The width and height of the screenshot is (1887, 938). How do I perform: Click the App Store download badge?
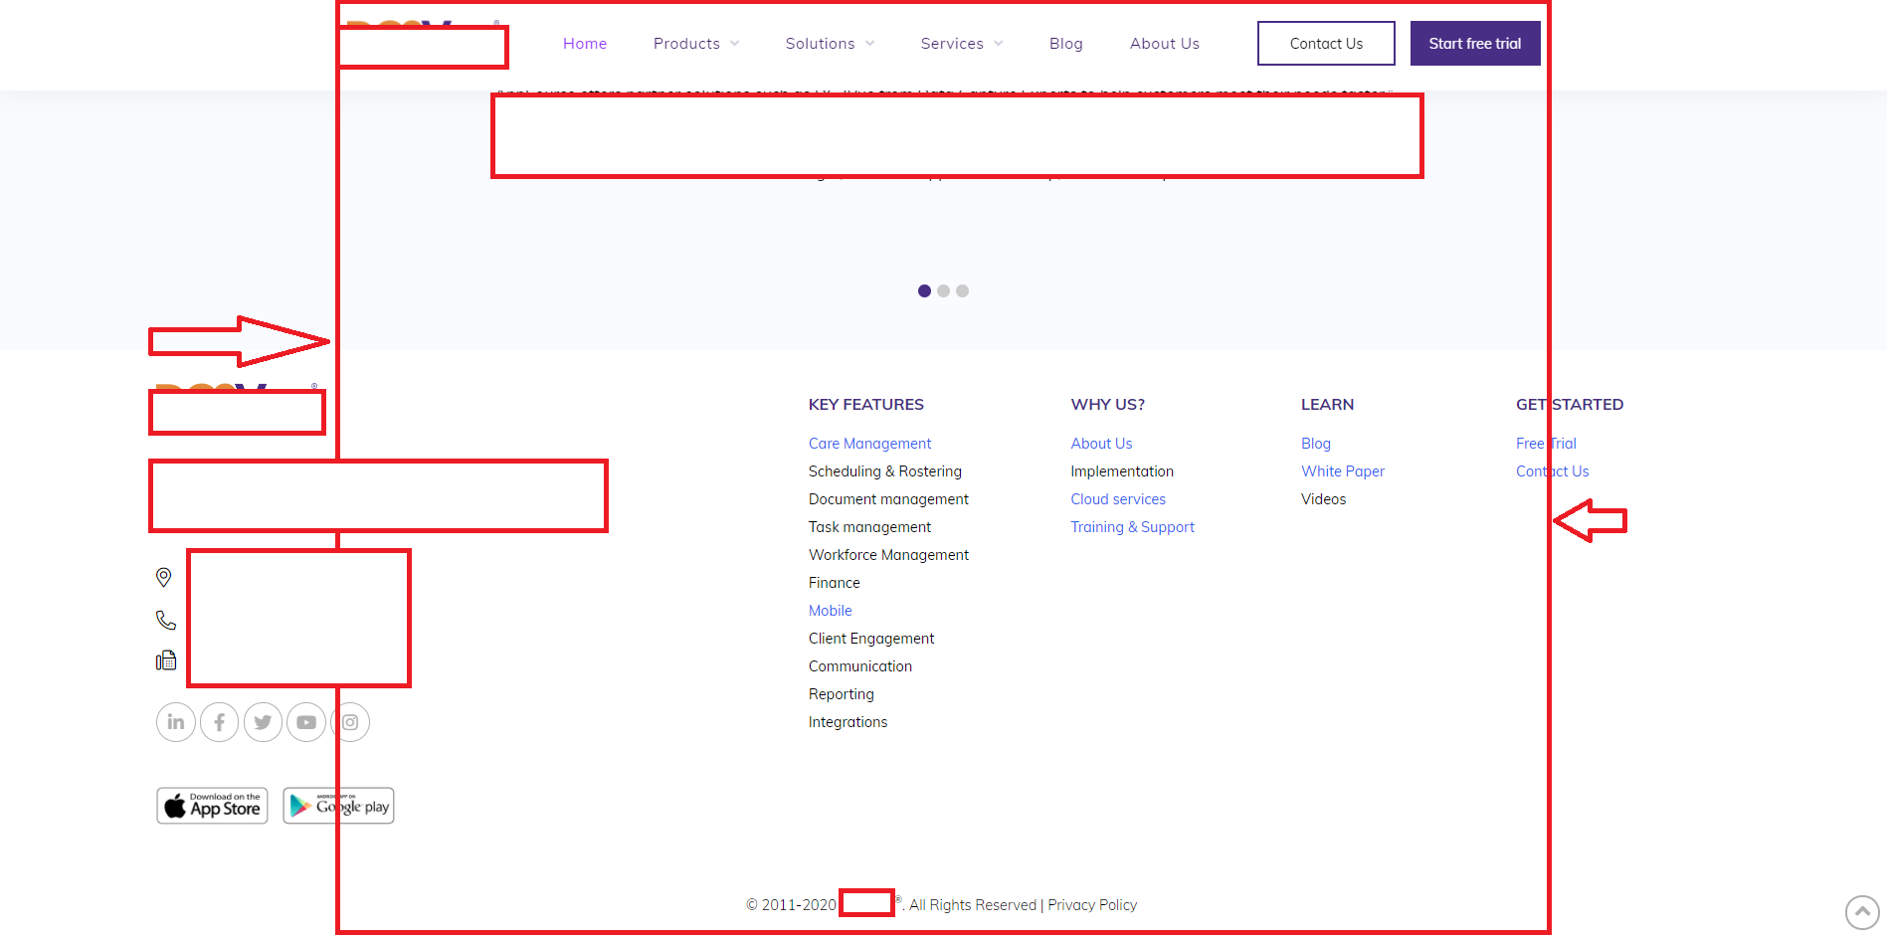tap(212, 806)
